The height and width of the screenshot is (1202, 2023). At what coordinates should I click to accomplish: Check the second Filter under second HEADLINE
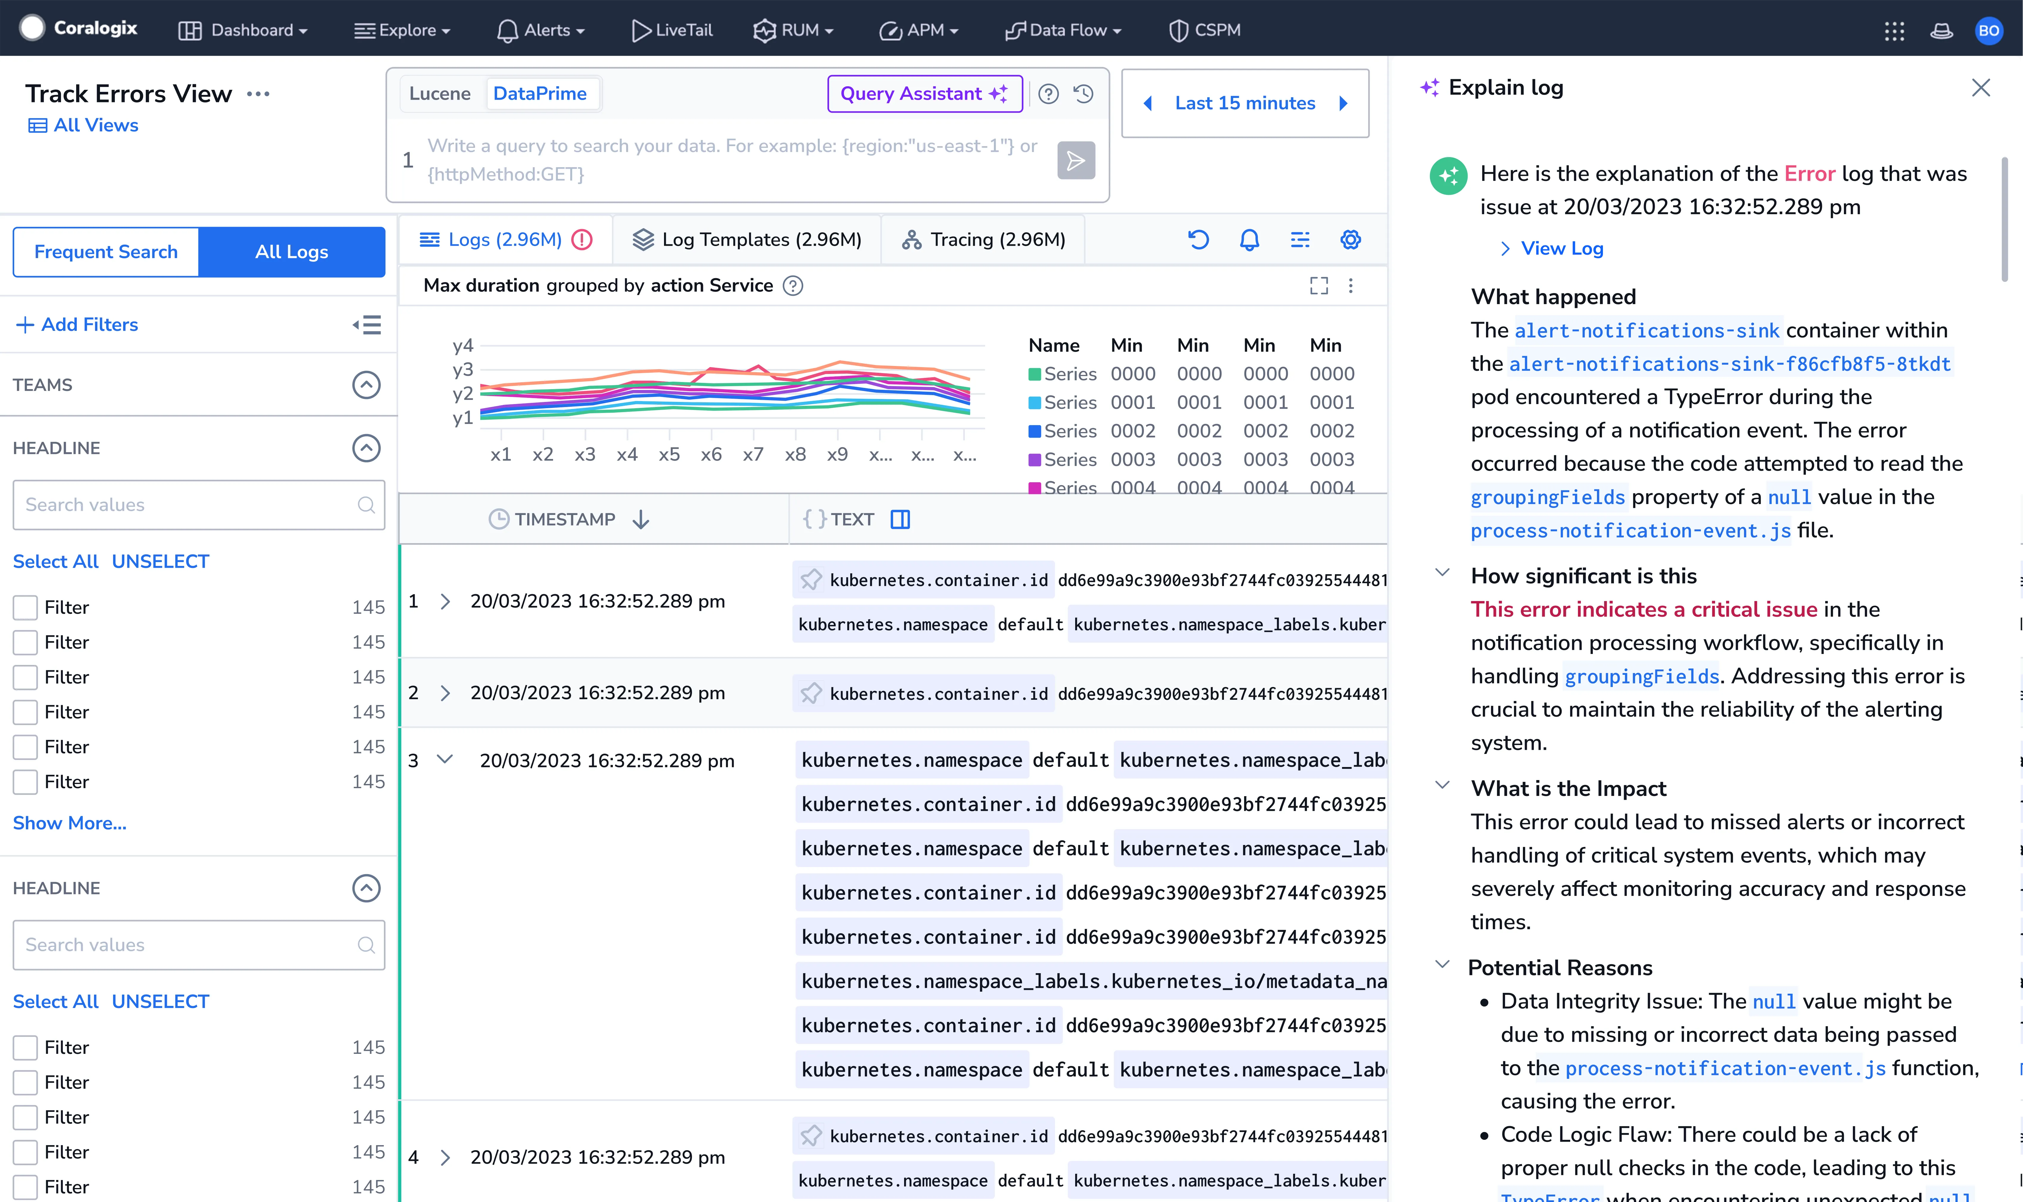[25, 1082]
